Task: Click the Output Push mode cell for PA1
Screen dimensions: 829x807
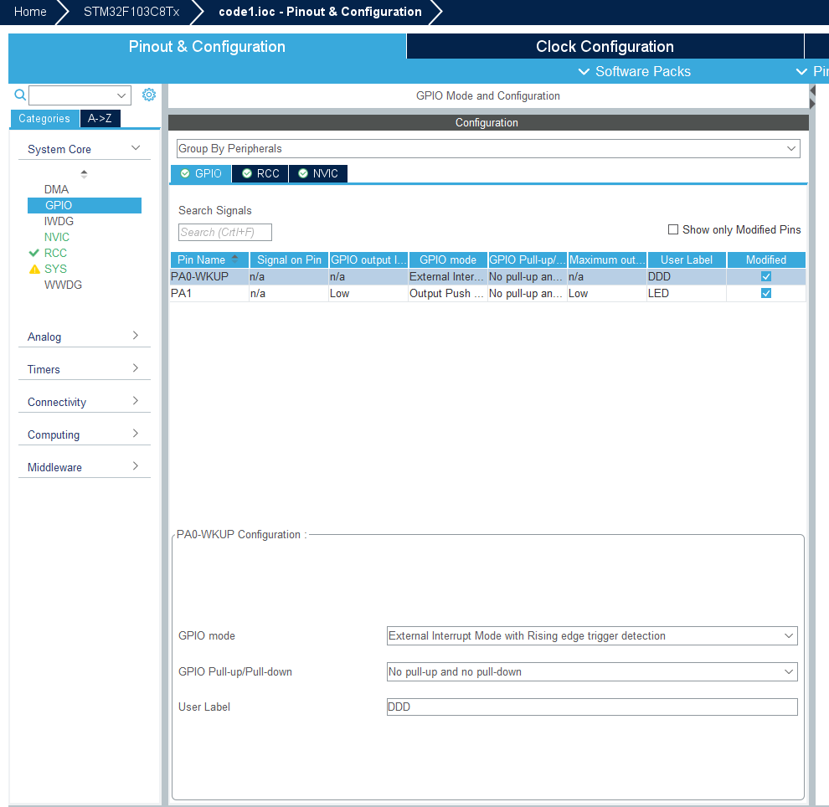Action: point(448,293)
